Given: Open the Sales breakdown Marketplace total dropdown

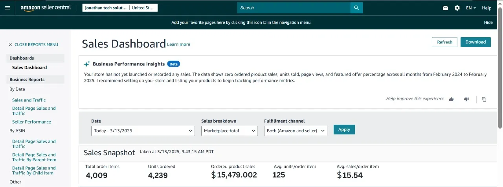Looking at the screenshot, I should 229,131.
